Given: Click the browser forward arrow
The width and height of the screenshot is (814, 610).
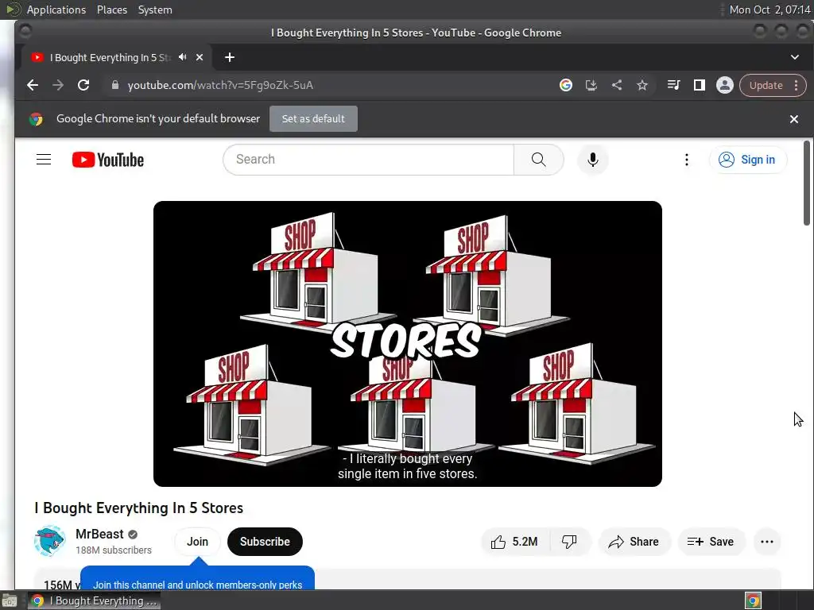Looking at the screenshot, I should tap(57, 85).
